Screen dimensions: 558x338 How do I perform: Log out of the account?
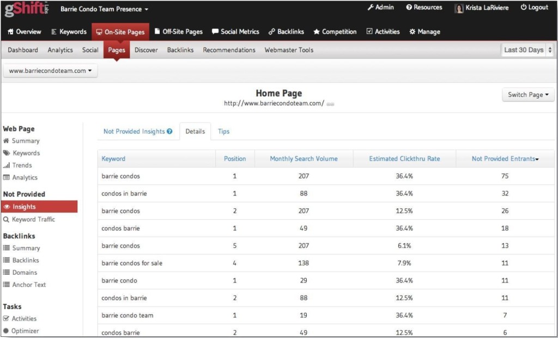click(533, 7)
